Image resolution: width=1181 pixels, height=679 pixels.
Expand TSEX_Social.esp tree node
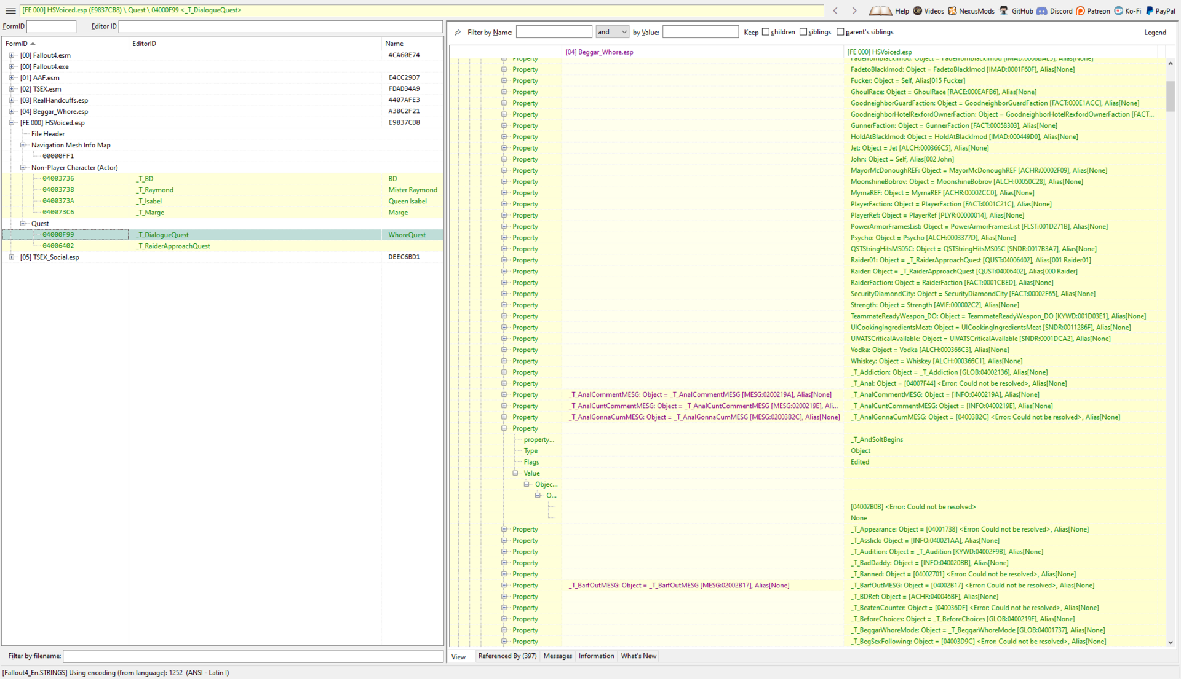coord(11,257)
